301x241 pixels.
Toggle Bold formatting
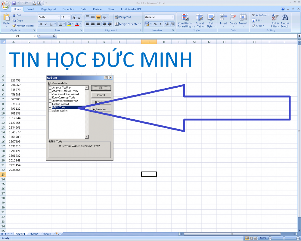coord(41,24)
